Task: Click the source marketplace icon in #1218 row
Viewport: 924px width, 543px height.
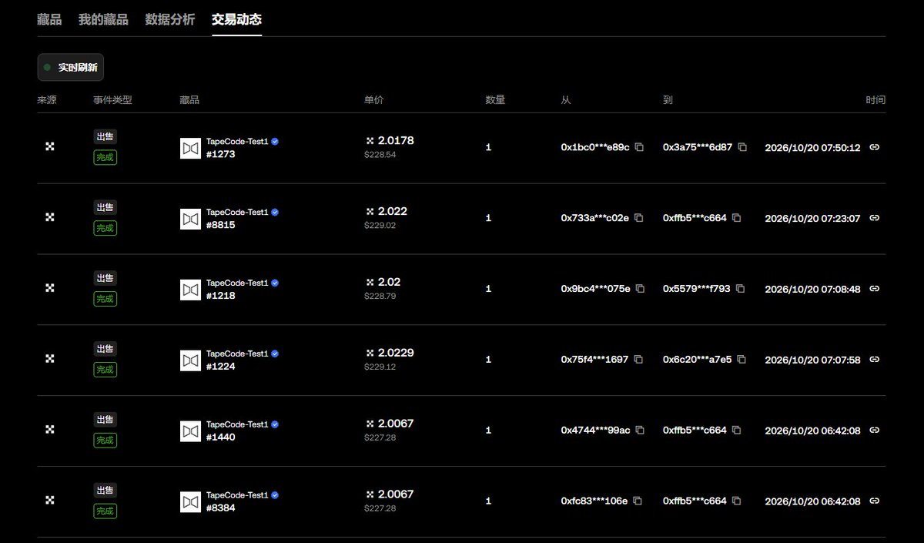Action: point(50,288)
